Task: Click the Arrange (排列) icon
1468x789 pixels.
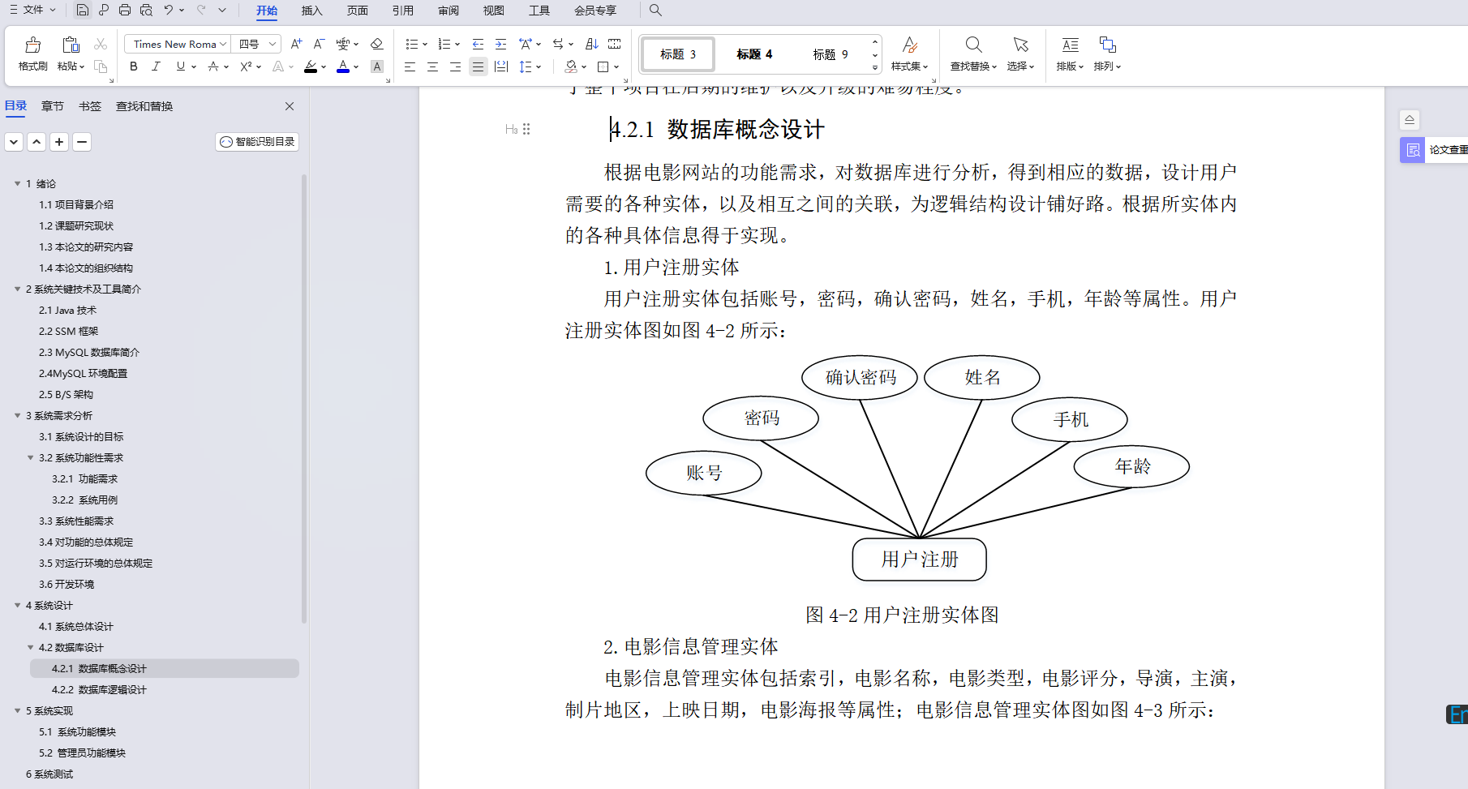Action: pos(1107,45)
